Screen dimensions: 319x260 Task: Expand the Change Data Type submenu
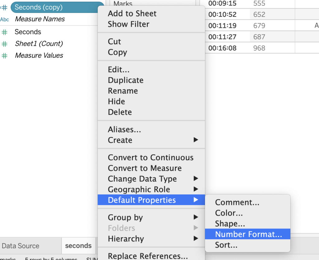click(x=196, y=179)
